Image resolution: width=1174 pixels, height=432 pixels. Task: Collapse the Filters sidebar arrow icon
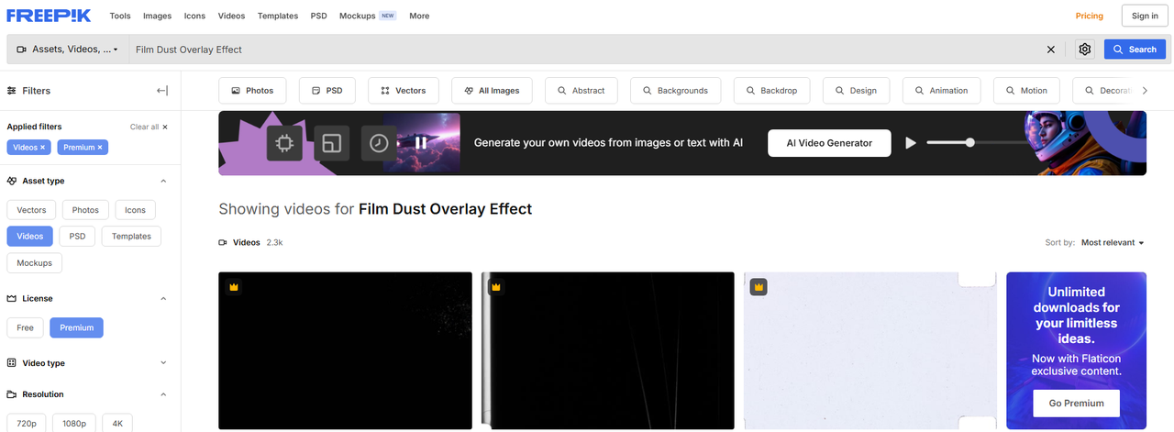pos(162,91)
